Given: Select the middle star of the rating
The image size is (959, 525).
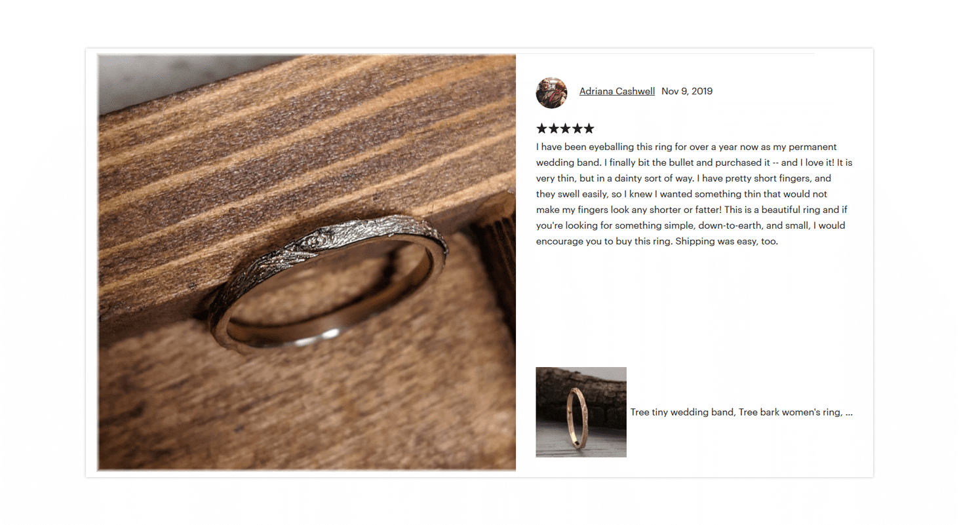Looking at the screenshot, I should (x=565, y=128).
